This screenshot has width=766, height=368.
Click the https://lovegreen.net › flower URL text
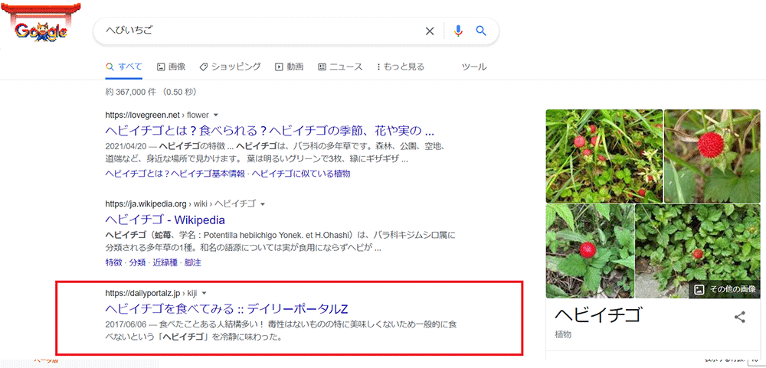(x=157, y=116)
